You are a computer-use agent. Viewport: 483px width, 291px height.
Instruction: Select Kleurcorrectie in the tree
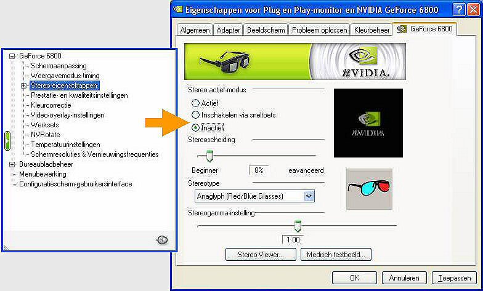51,105
